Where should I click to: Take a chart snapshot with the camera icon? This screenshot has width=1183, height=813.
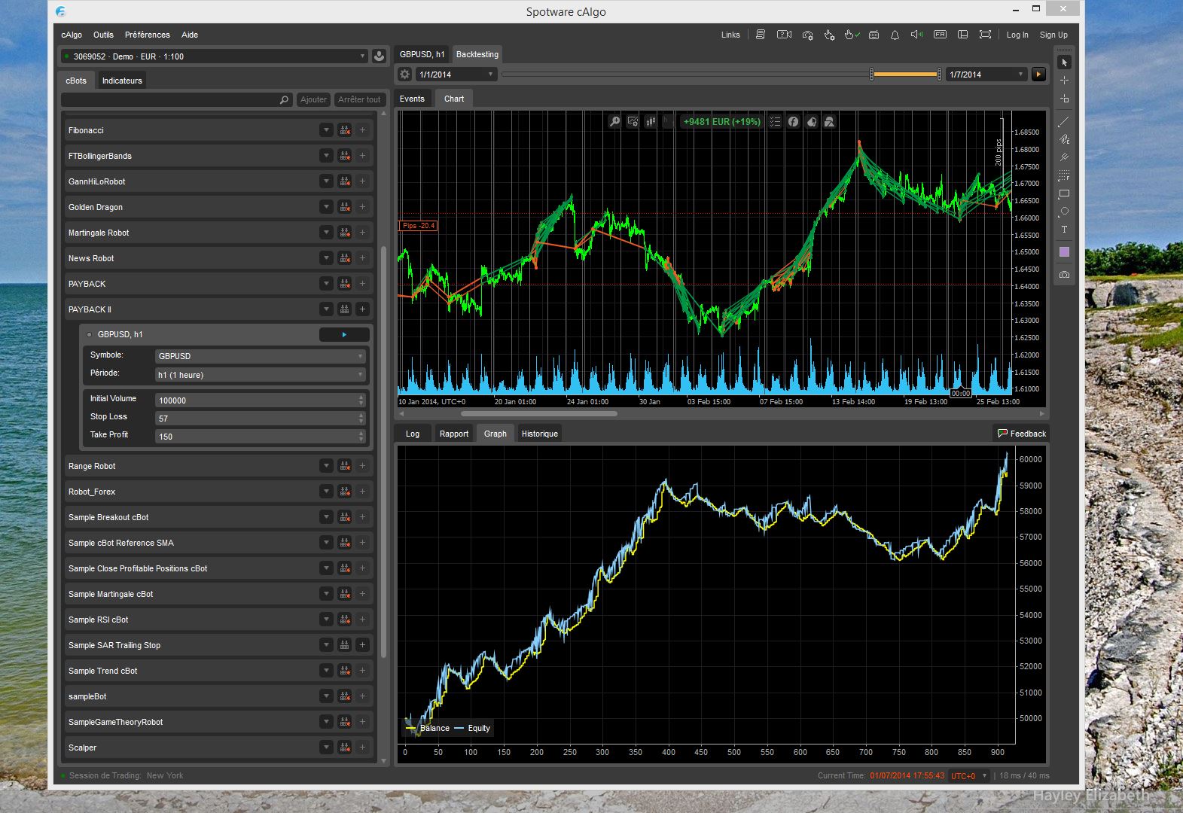[1064, 275]
